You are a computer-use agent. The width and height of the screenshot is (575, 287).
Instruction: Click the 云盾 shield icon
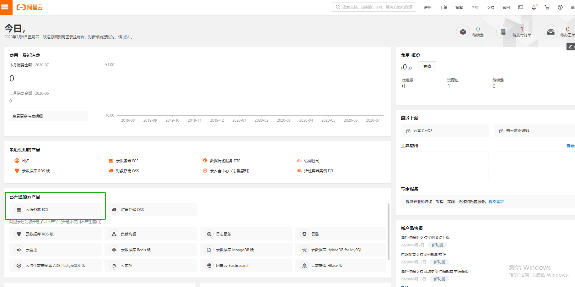tap(304, 234)
